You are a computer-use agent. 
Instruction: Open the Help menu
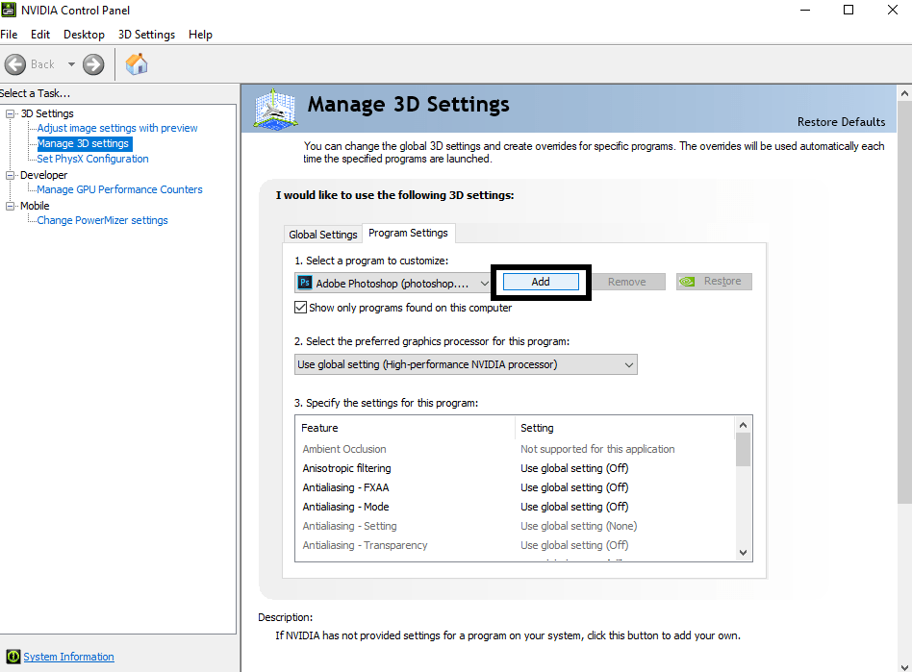click(x=200, y=35)
